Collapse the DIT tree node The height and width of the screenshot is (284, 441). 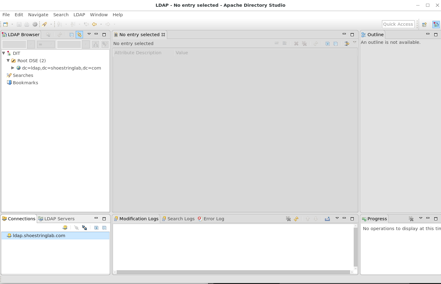tap(4, 53)
